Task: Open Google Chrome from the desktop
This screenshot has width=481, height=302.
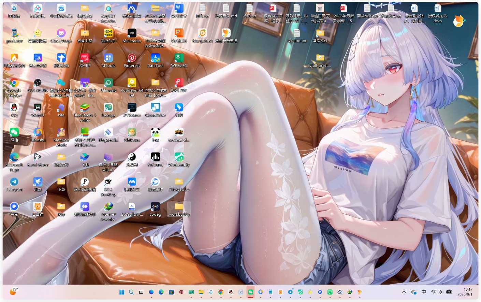Action: pos(14,88)
